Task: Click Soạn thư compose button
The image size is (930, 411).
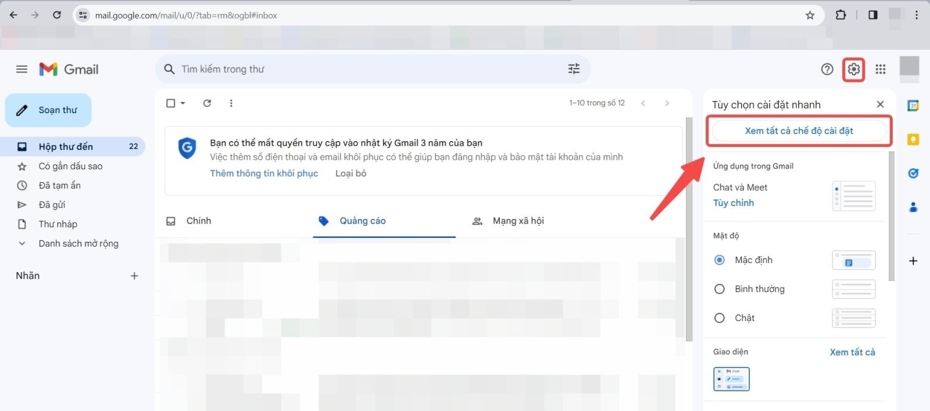Action: pyautogui.click(x=48, y=110)
